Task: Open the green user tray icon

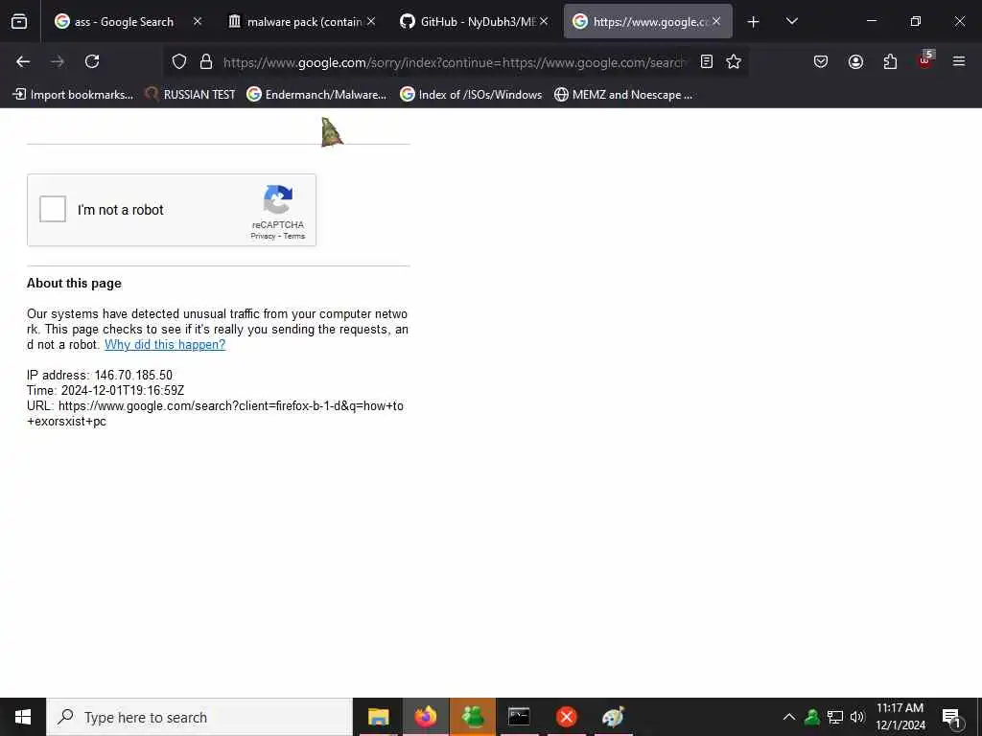Action: tap(812, 717)
